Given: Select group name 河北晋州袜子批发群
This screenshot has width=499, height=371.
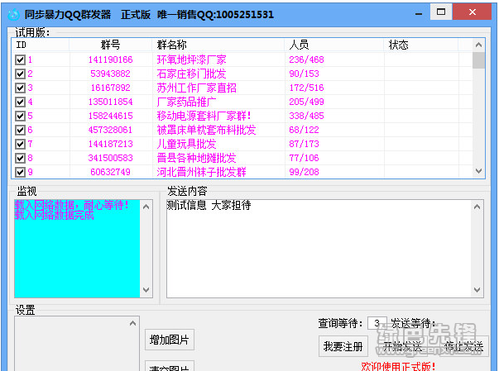Looking at the screenshot, I should click(x=201, y=172).
